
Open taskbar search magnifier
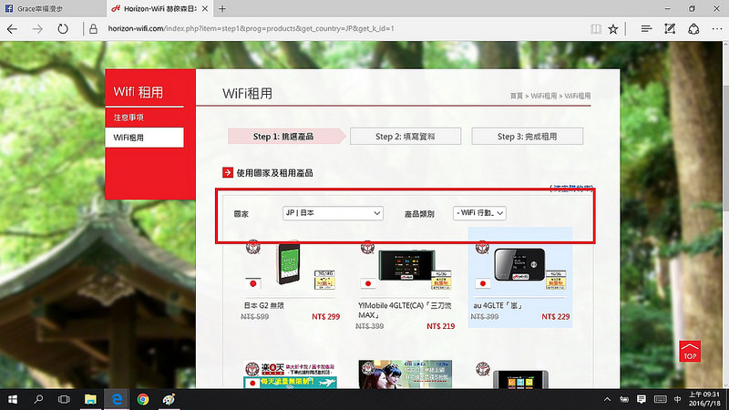(38, 399)
